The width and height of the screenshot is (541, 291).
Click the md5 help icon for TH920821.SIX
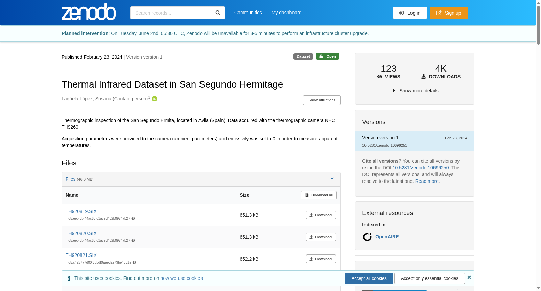click(134, 263)
